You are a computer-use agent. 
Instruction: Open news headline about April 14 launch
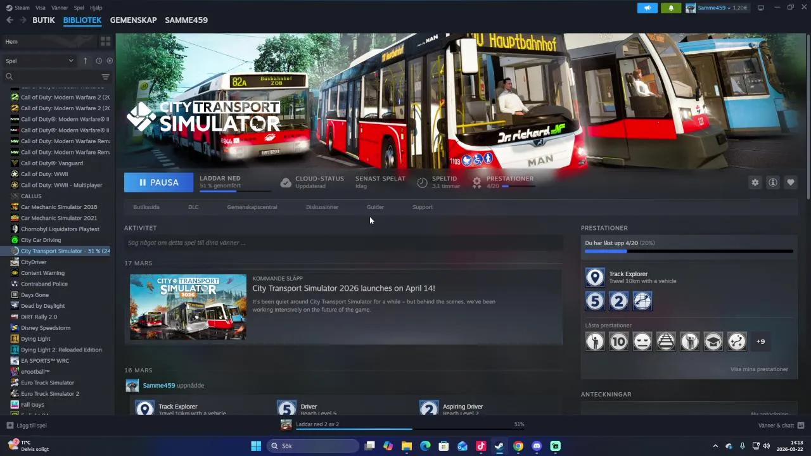click(343, 288)
